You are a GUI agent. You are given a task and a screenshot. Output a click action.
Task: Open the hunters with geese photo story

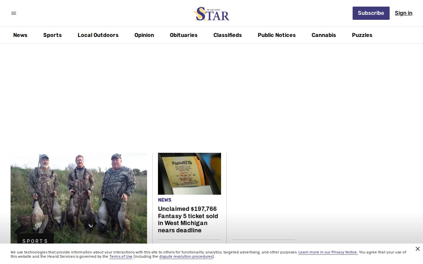79,198
